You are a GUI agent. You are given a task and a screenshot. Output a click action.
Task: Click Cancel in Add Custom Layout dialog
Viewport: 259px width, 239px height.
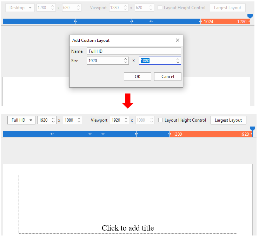pyautogui.click(x=167, y=77)
